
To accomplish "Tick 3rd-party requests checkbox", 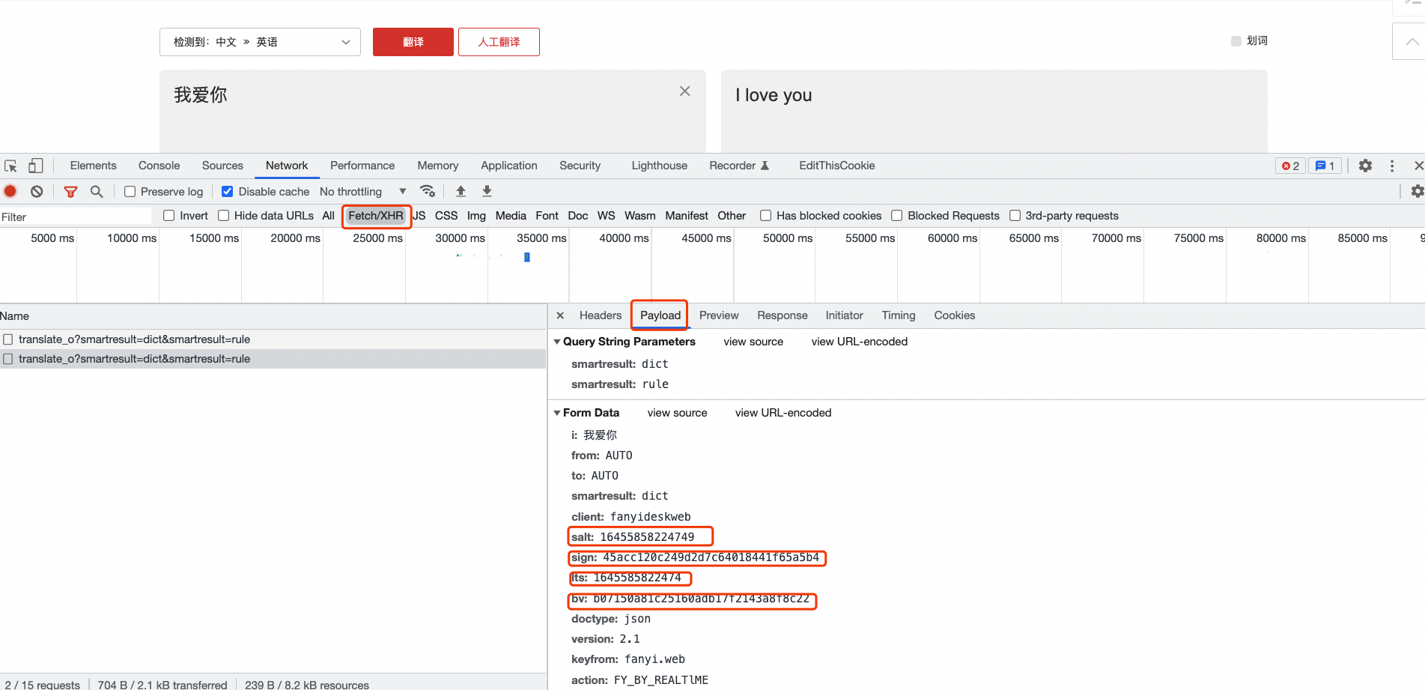I will (x=1015, y=216).
